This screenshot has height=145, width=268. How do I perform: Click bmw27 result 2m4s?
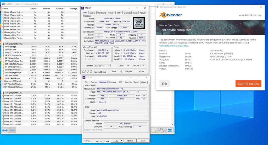pyautogui.click(x=187, y=54)
